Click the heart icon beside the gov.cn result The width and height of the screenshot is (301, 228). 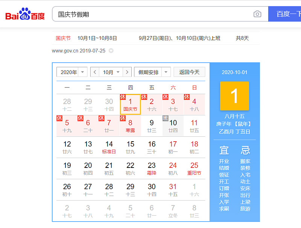click(x=111, y=50)
